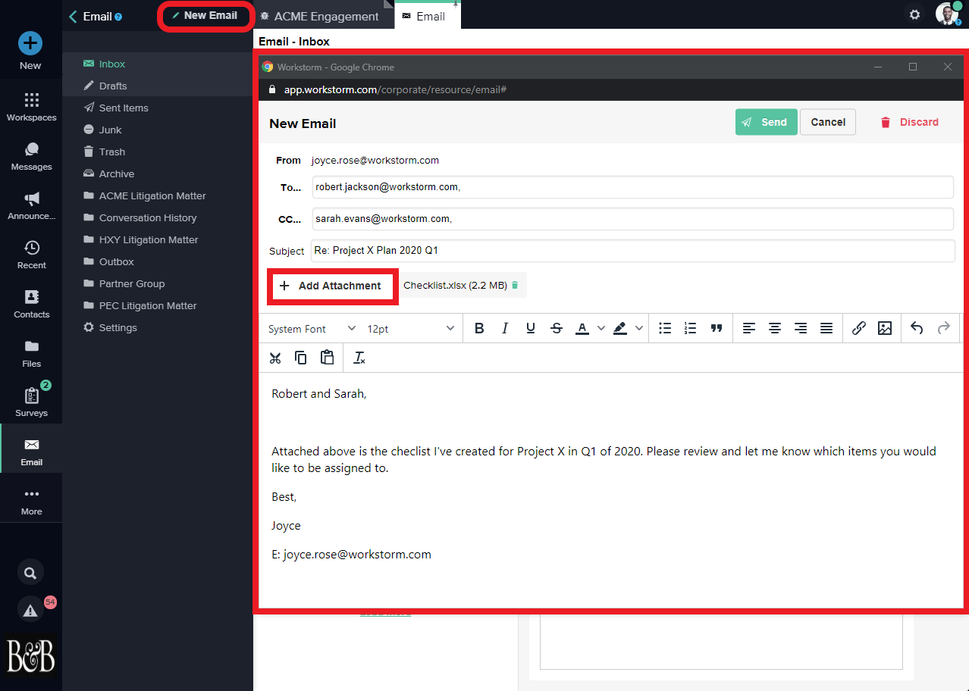Click the CC recipients field
The width and height of the screenshot is (969, 691).
(632, 219)
